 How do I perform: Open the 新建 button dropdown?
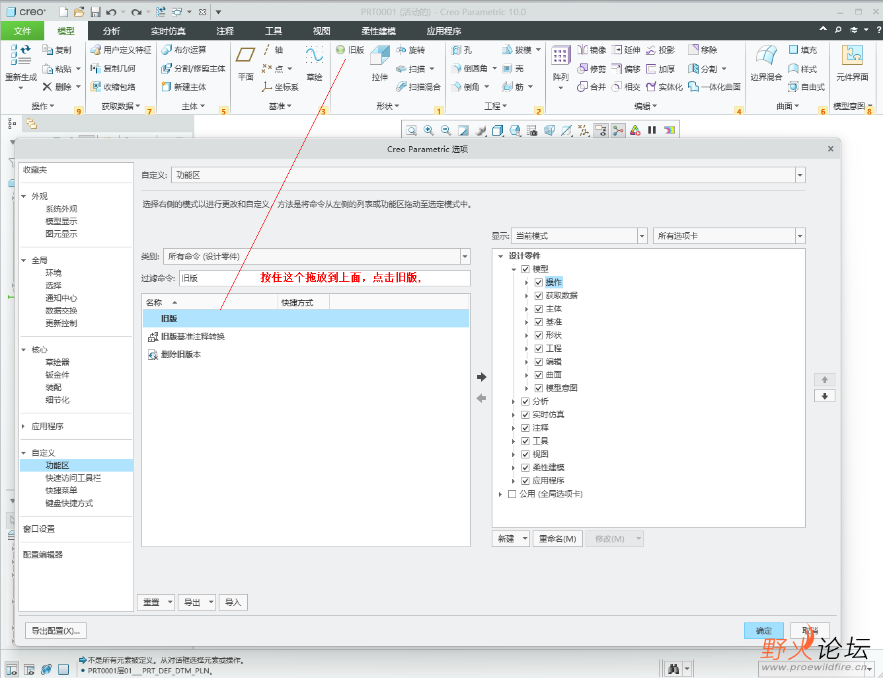[525, 539]
